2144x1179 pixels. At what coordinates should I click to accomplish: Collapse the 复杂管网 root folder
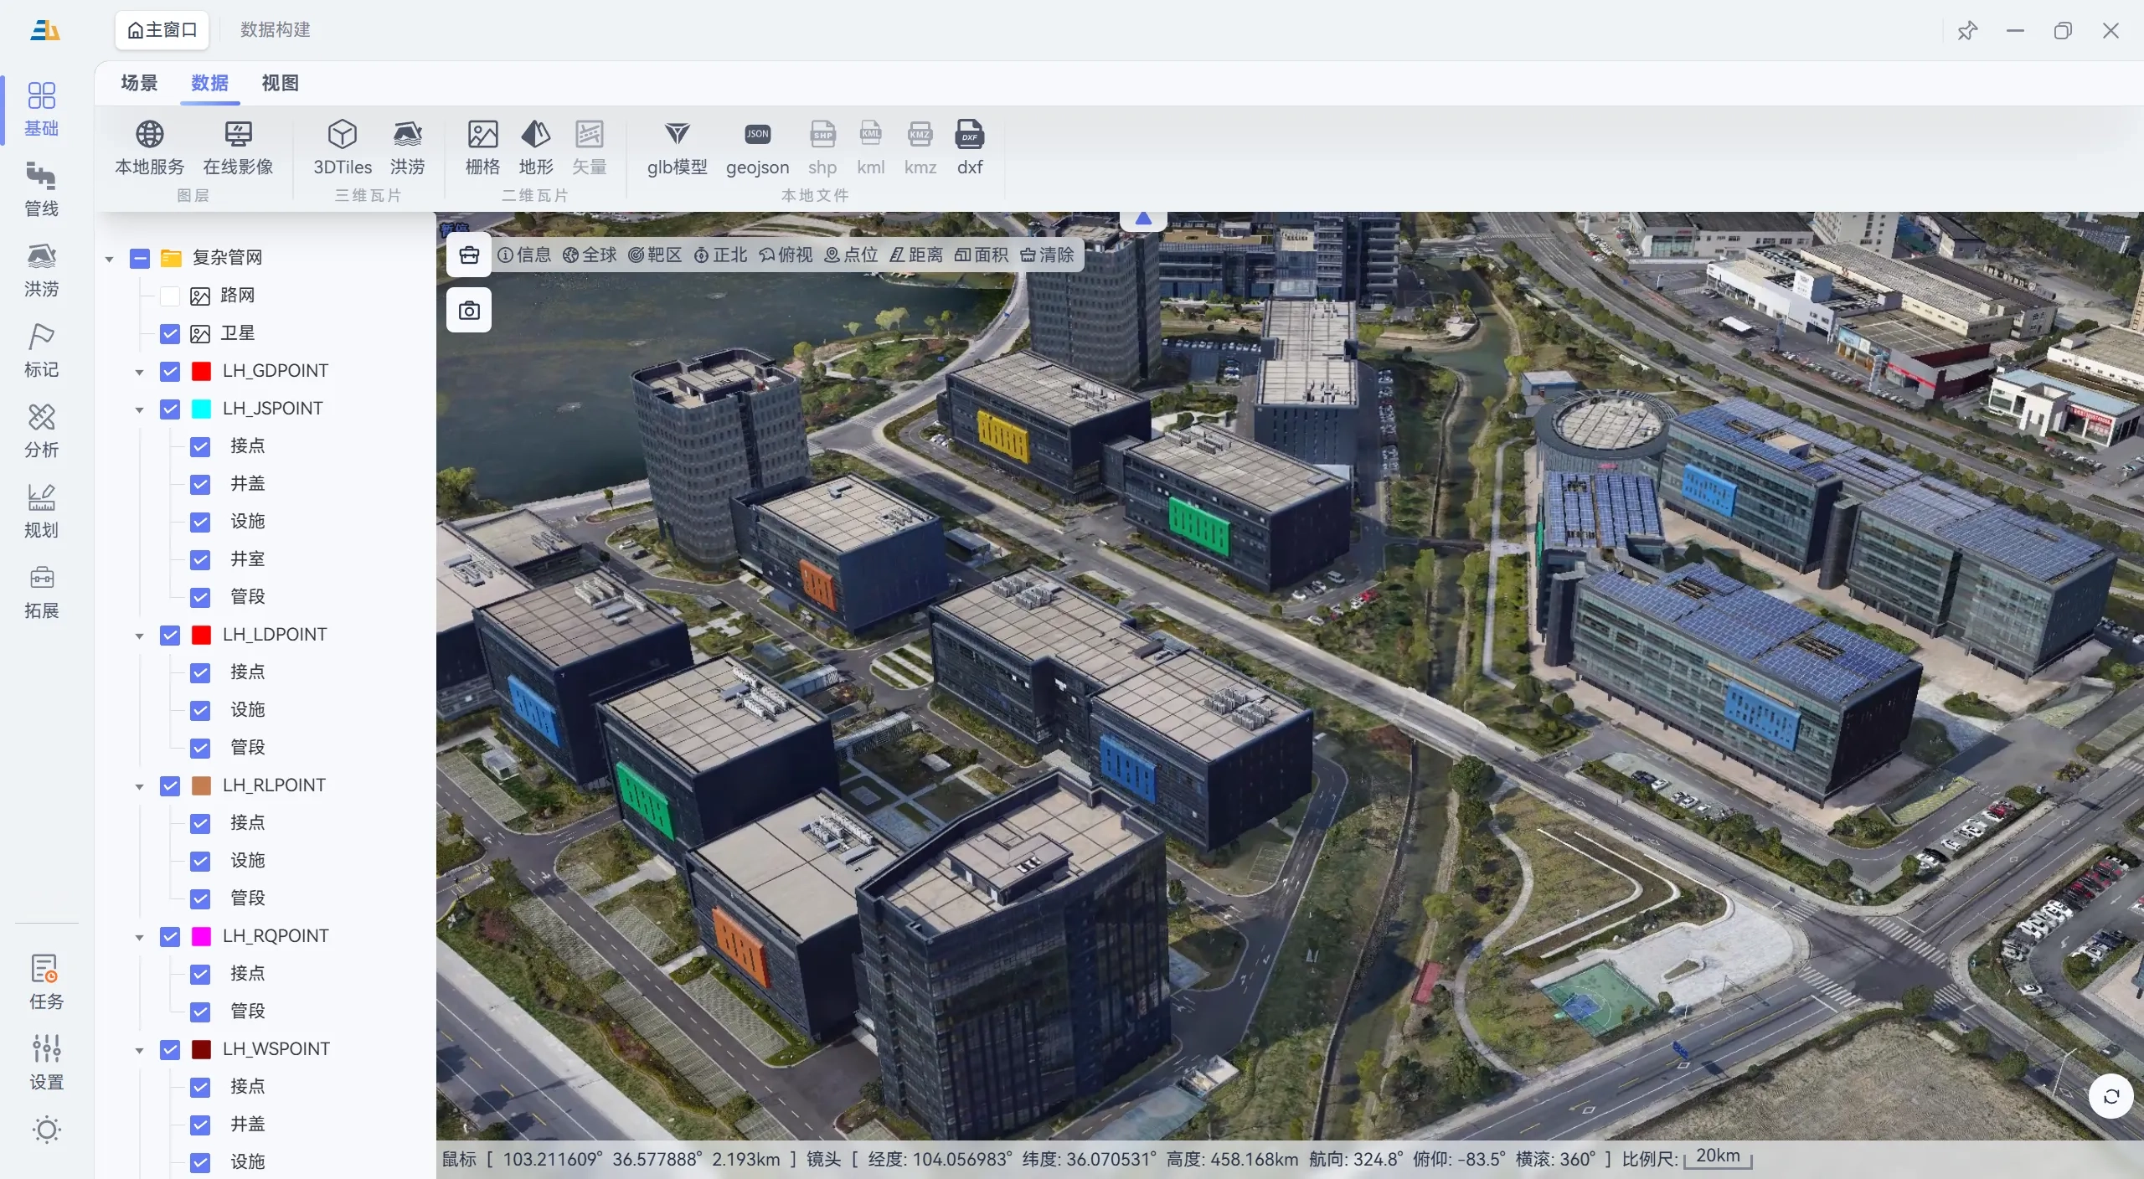click(x=110, y=259)
